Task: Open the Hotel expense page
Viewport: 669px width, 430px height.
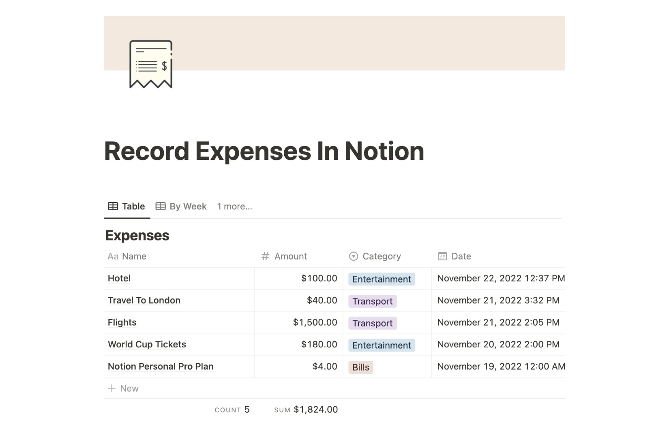Action: tap(119, 279)
